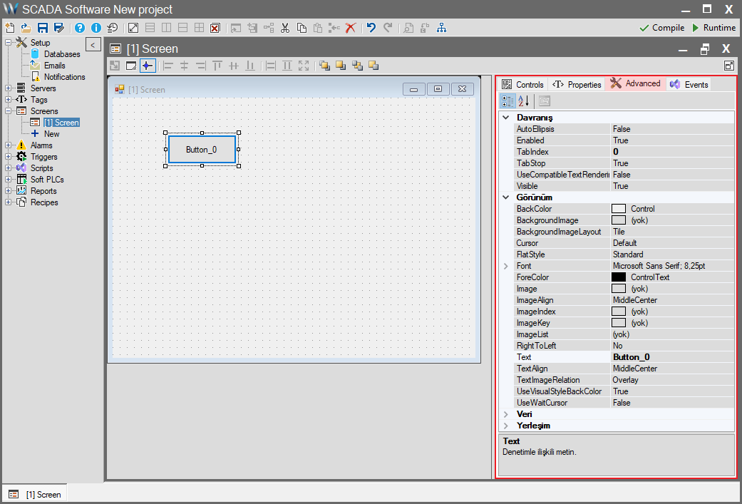Image resolution: width=742 pixels, height=504 pixels.
Task: Switch to the Events tab
Action: pyautogui.click(x=689, y=84)
